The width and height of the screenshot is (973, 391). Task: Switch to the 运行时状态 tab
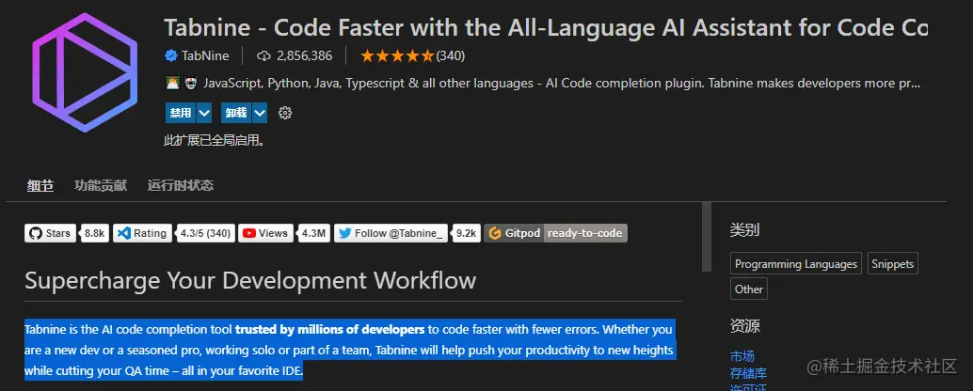180,185
